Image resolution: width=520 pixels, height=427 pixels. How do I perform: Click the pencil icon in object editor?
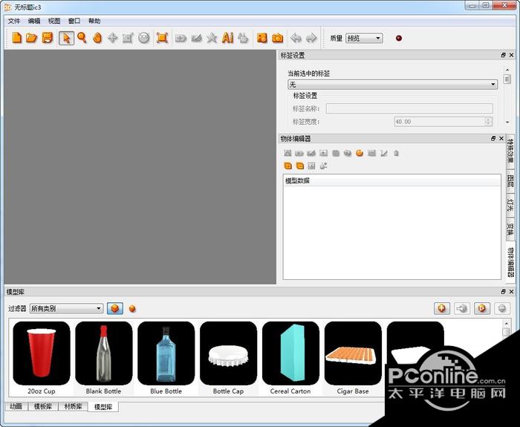tap(384, 153)
